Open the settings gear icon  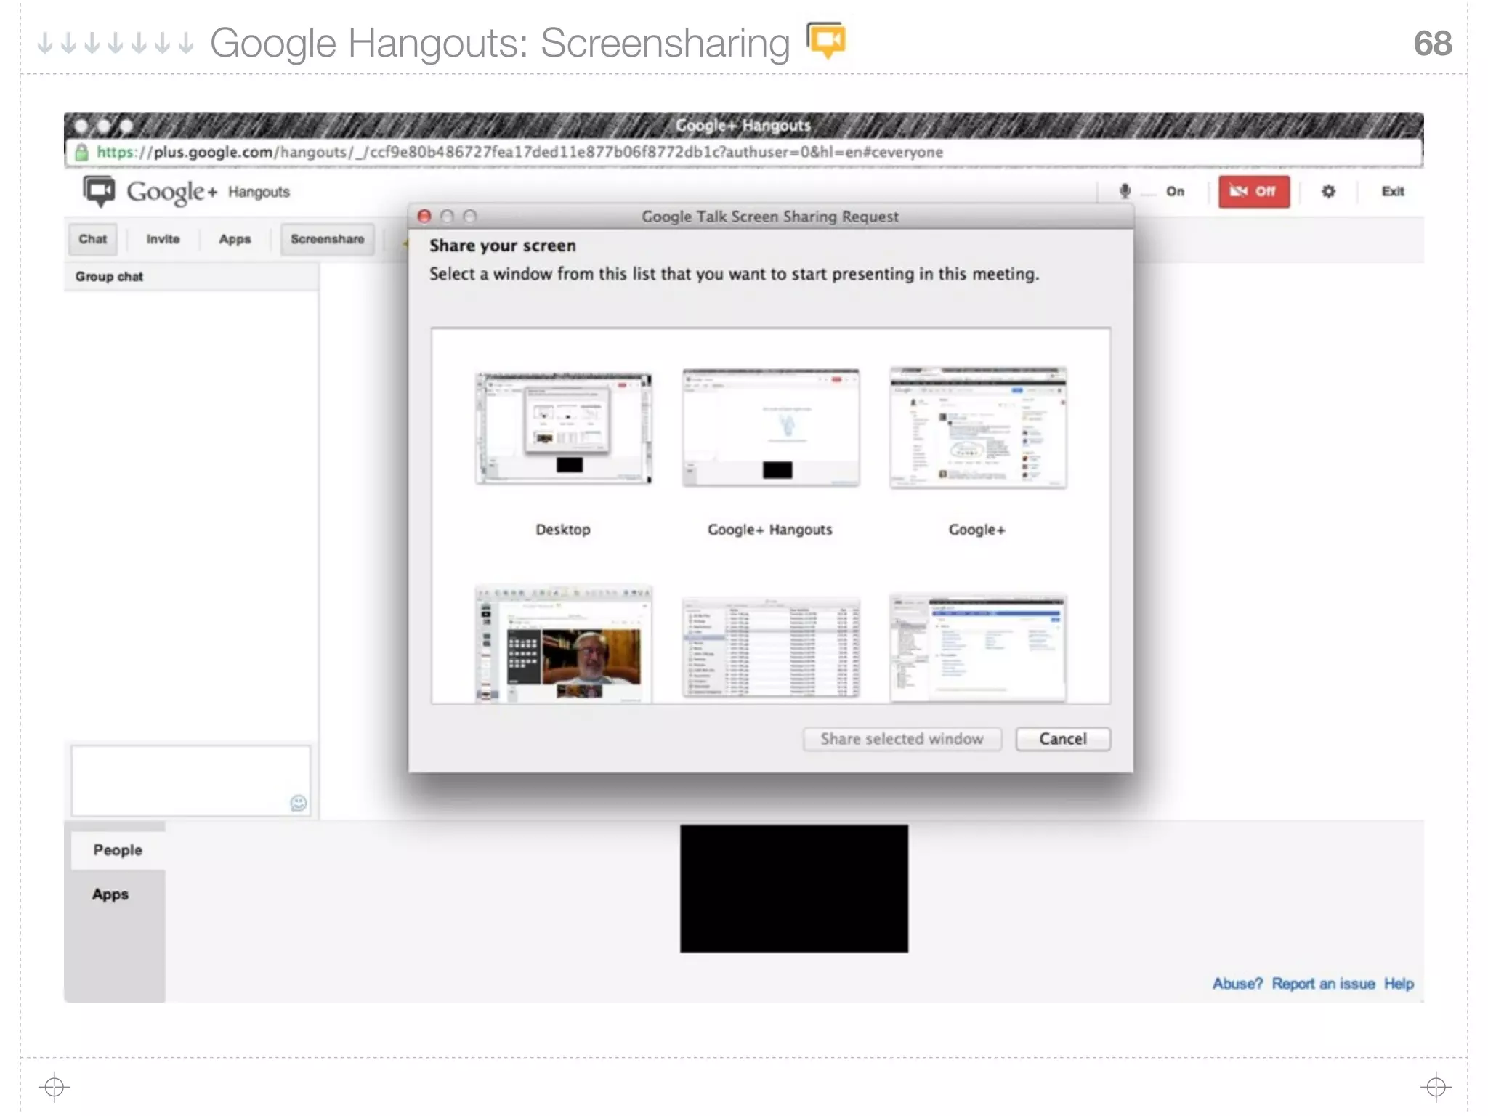pos(1328,191)
